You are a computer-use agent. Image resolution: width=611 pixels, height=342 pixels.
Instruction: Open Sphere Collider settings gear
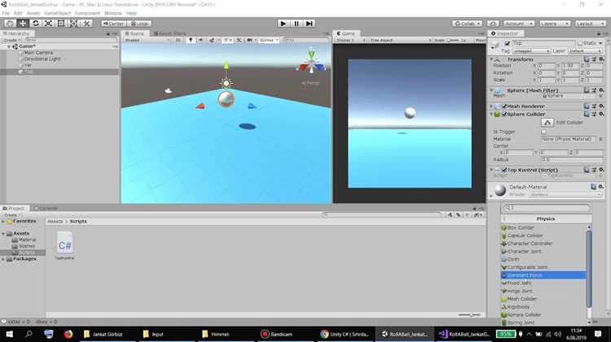tap(601, 114)
